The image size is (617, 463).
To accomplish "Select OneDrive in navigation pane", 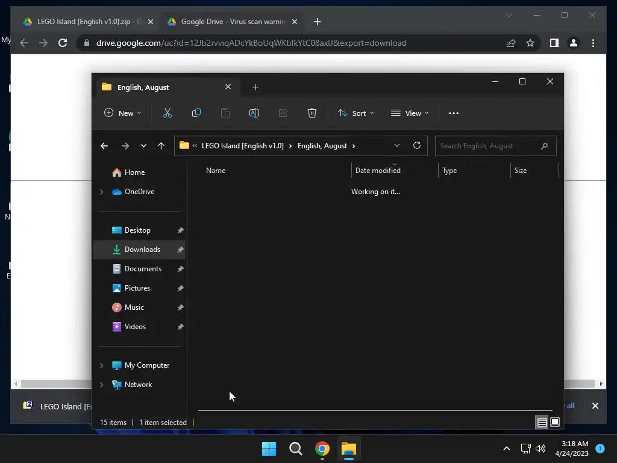I will point(139,192).
